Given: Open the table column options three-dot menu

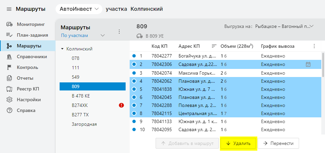Looking at the screenshot, I should coord(314,46).
